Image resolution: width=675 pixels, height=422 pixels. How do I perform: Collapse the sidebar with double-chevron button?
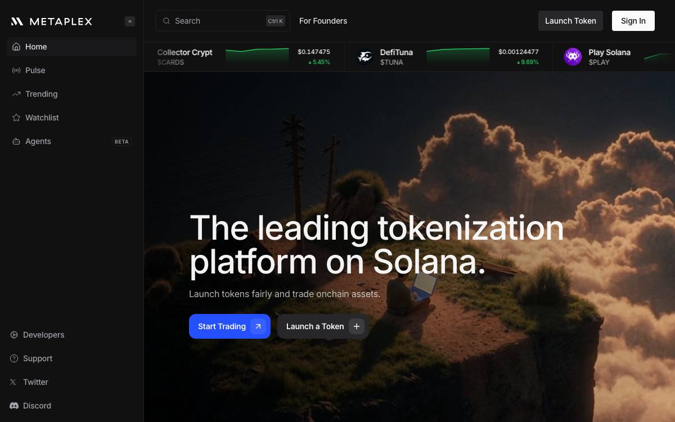click(130, 21)
